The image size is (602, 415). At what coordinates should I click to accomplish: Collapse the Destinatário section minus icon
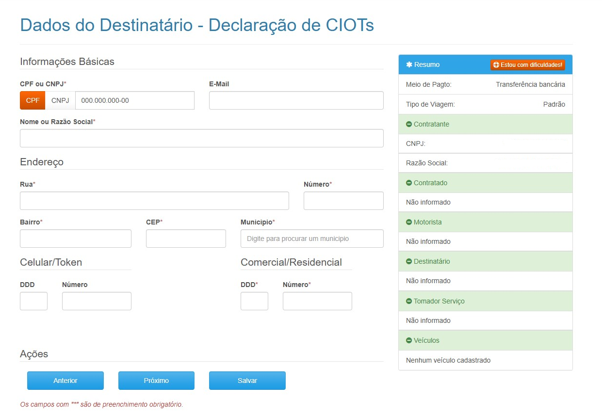[409, 262]
